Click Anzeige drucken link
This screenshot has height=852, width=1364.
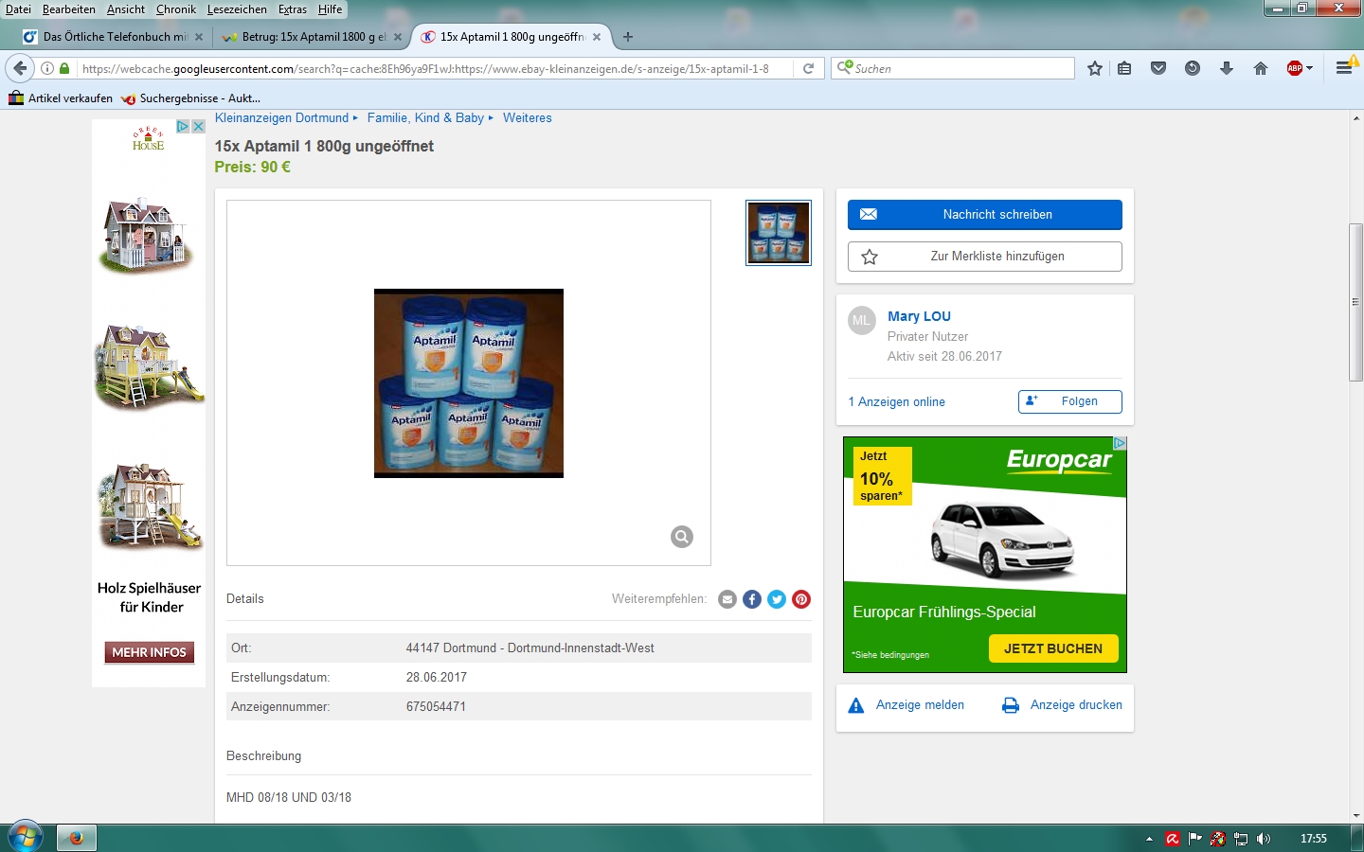click(x=1062, y=705)
